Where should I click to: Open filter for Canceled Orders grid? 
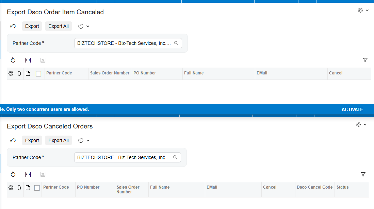(x=363, y=174)
